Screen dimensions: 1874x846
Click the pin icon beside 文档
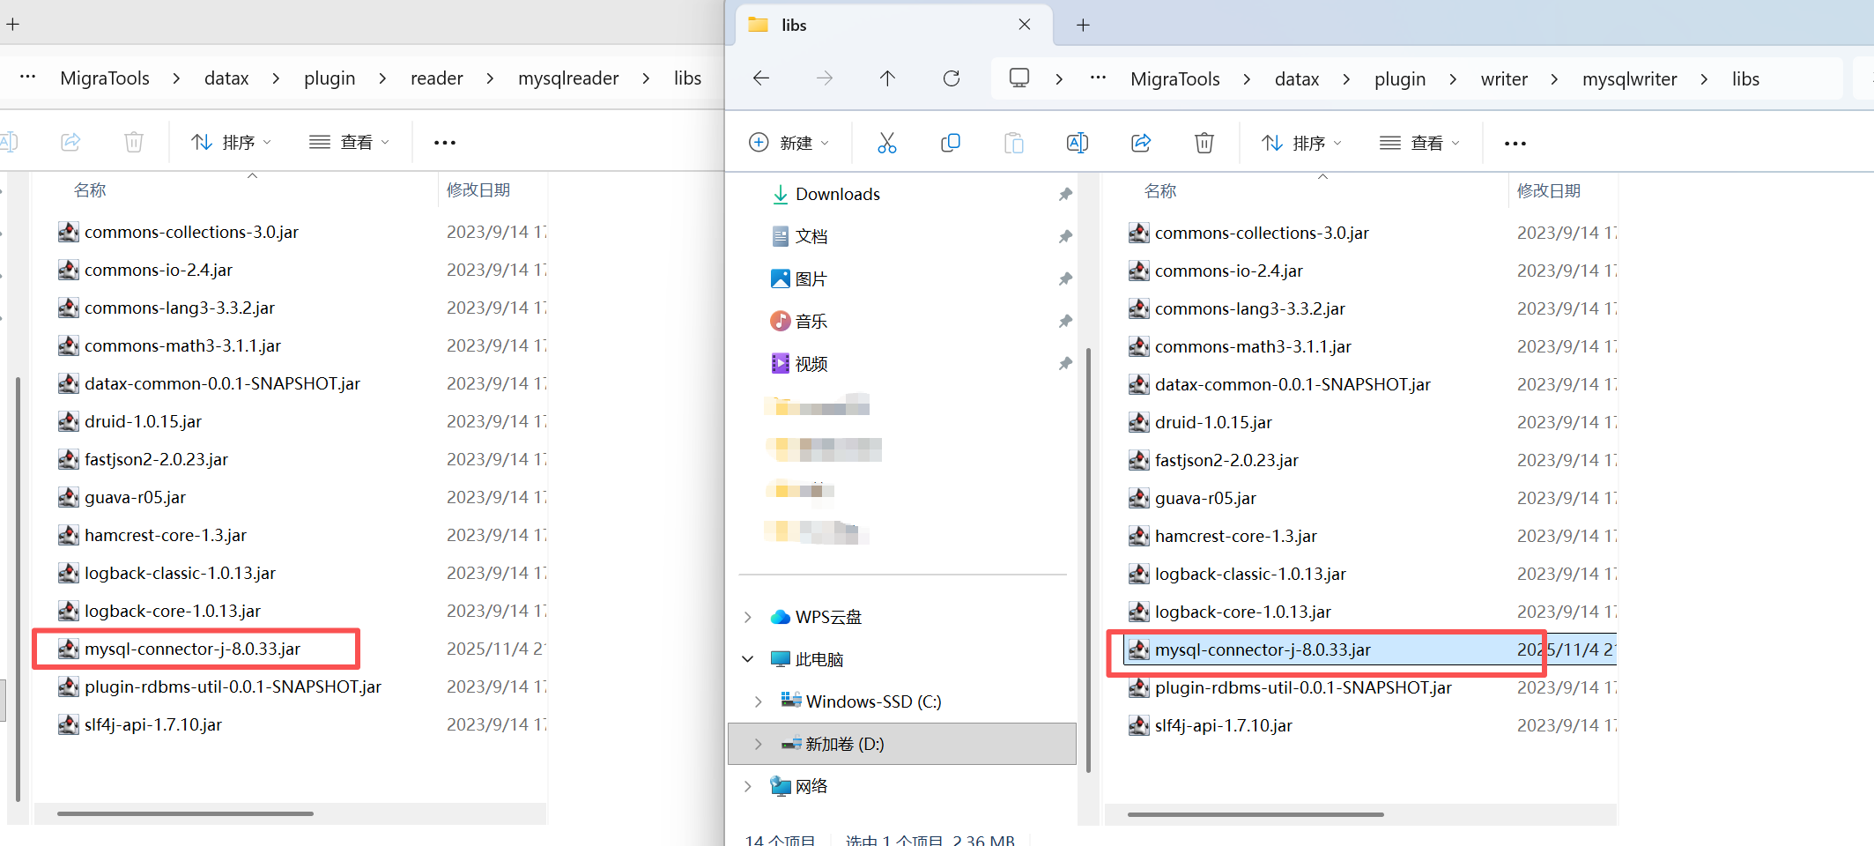click(1065, 236)
